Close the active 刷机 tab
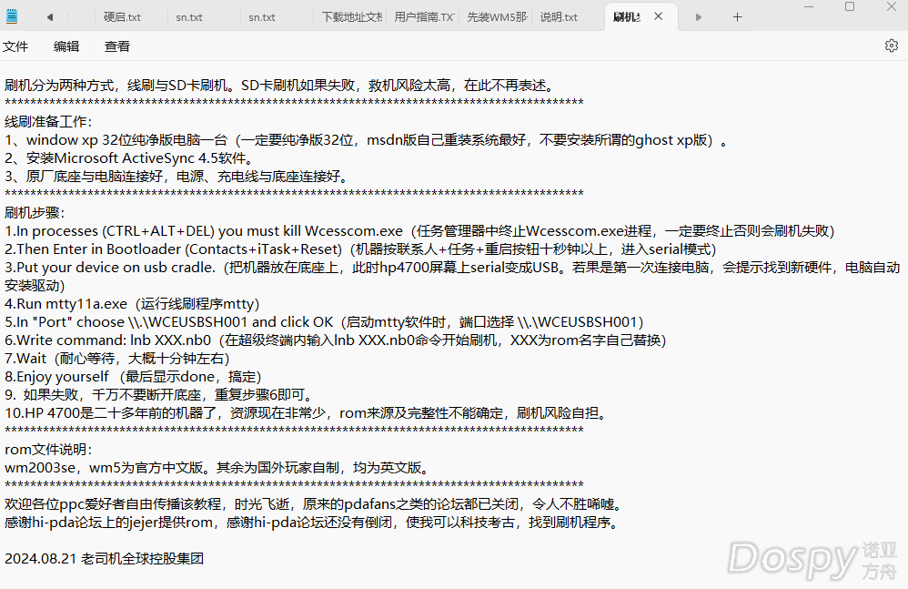The image size is (908, 589). pyautogui.click(x=659, y=16)
